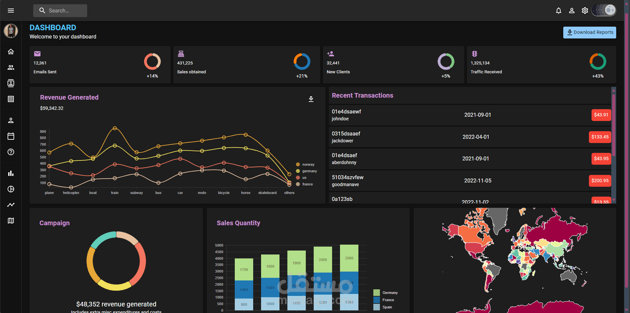Viewport: 630px width, 313px height.
Task: Click the profile person icon in topbar
Action: coord(572,11)
